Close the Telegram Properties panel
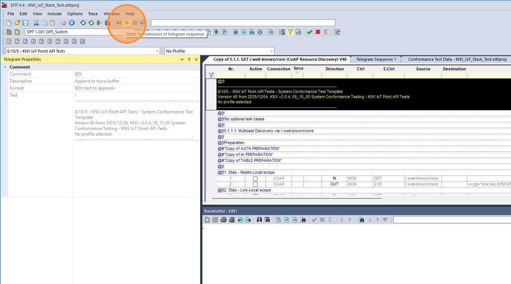Image resolution: width=511 pixels, height=284 pixels. [196, 59]
